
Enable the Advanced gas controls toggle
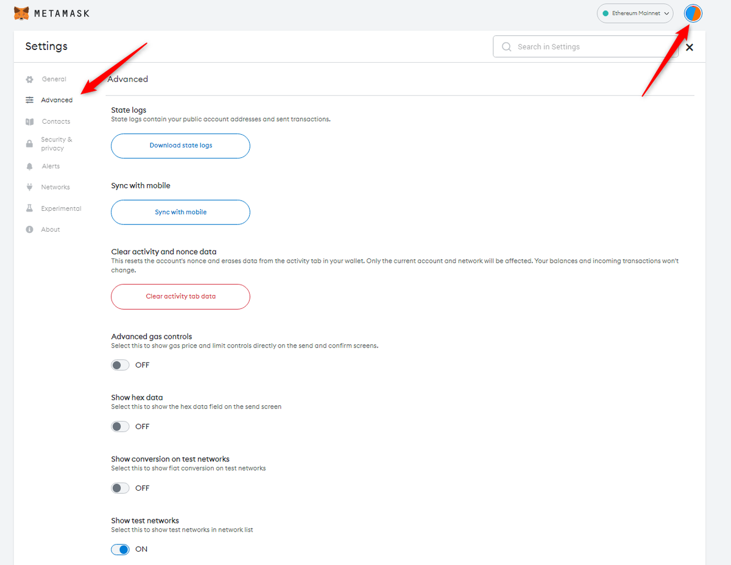click(x=120, y=364)
